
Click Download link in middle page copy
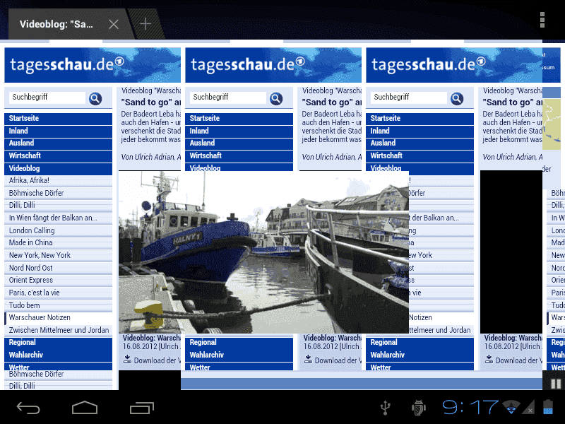(x=333, y=360)
